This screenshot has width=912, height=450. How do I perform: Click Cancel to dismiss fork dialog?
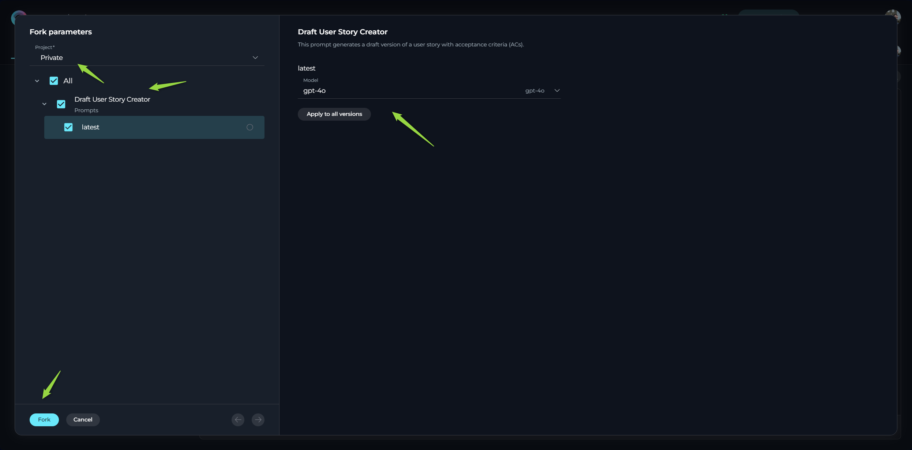83,419
